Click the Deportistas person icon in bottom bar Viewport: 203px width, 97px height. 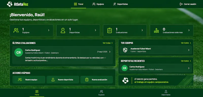166,92
